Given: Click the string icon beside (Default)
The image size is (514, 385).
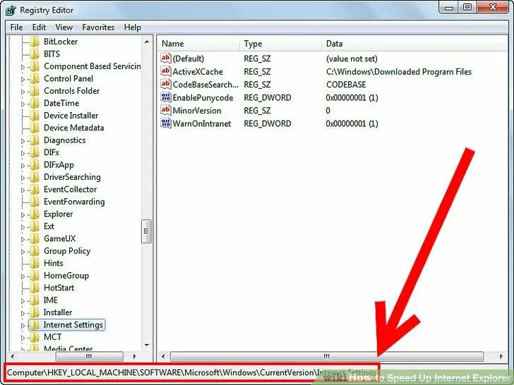Looking at the screenshot, I should point(165,59).
